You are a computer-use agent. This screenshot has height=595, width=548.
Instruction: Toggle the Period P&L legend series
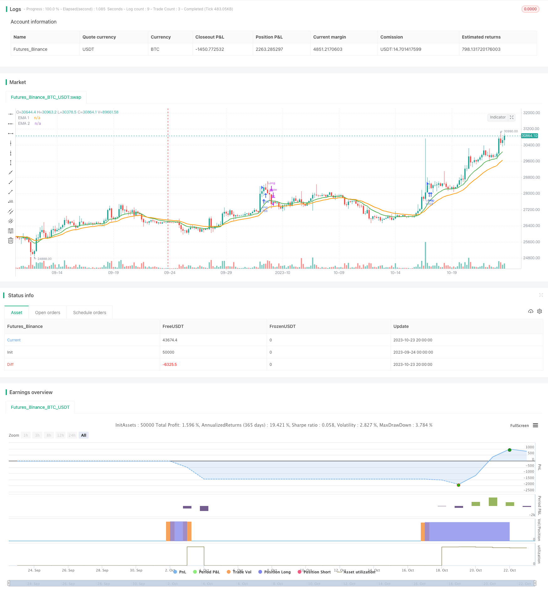coord(206,572)
